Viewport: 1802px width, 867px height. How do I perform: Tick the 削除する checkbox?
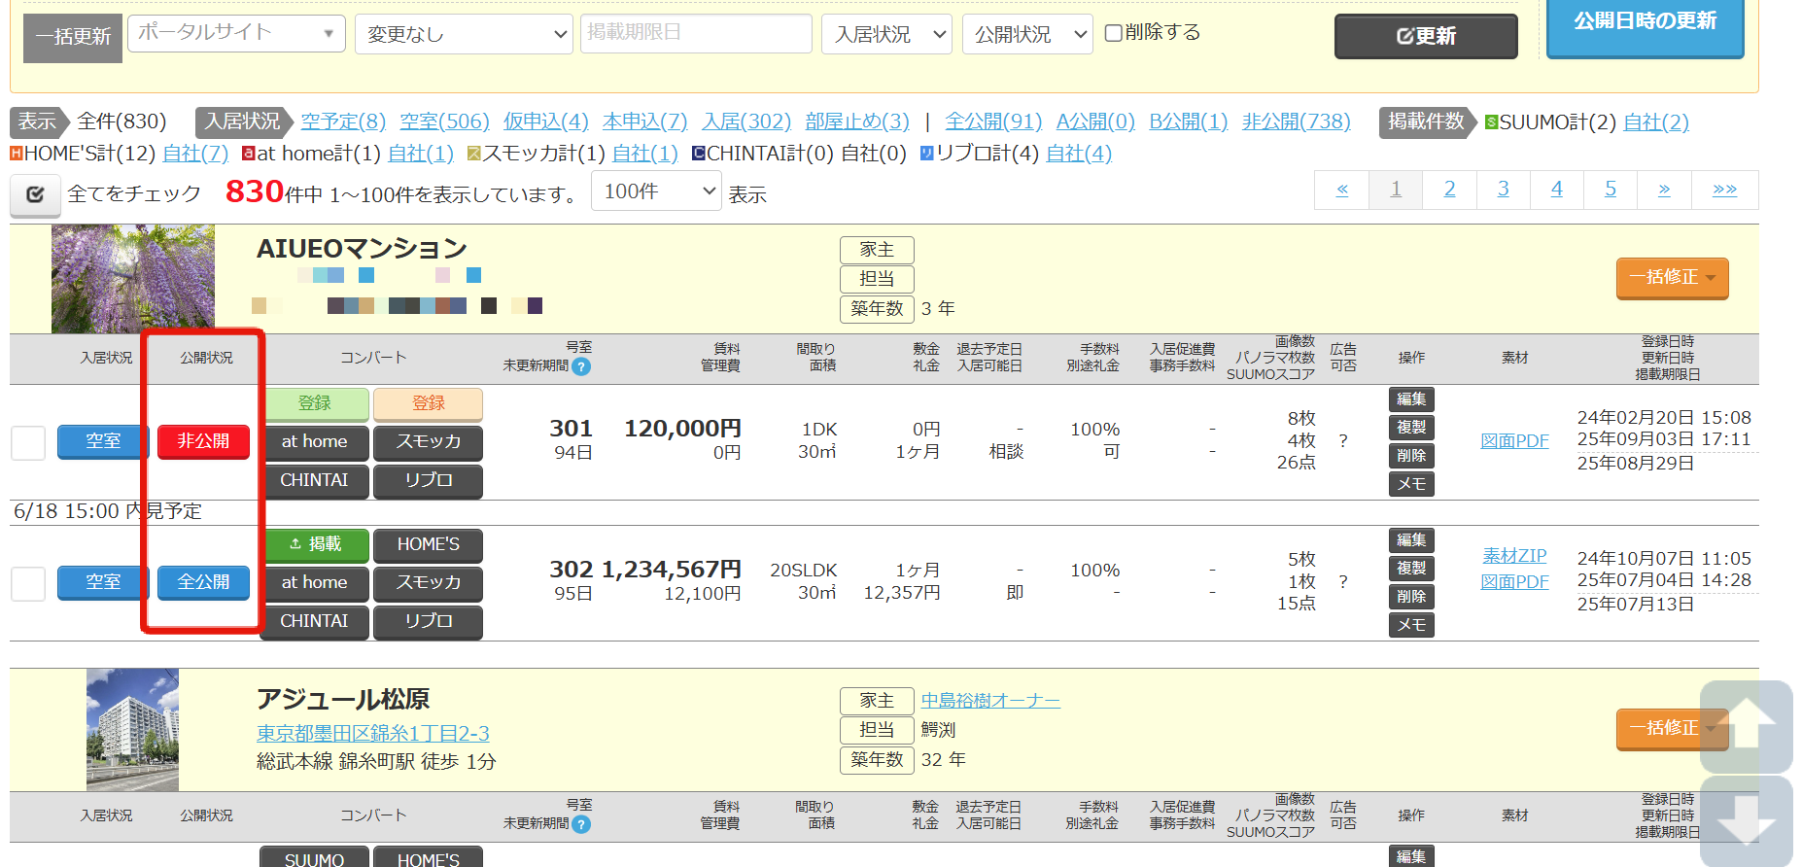[x=1114, y=33]
